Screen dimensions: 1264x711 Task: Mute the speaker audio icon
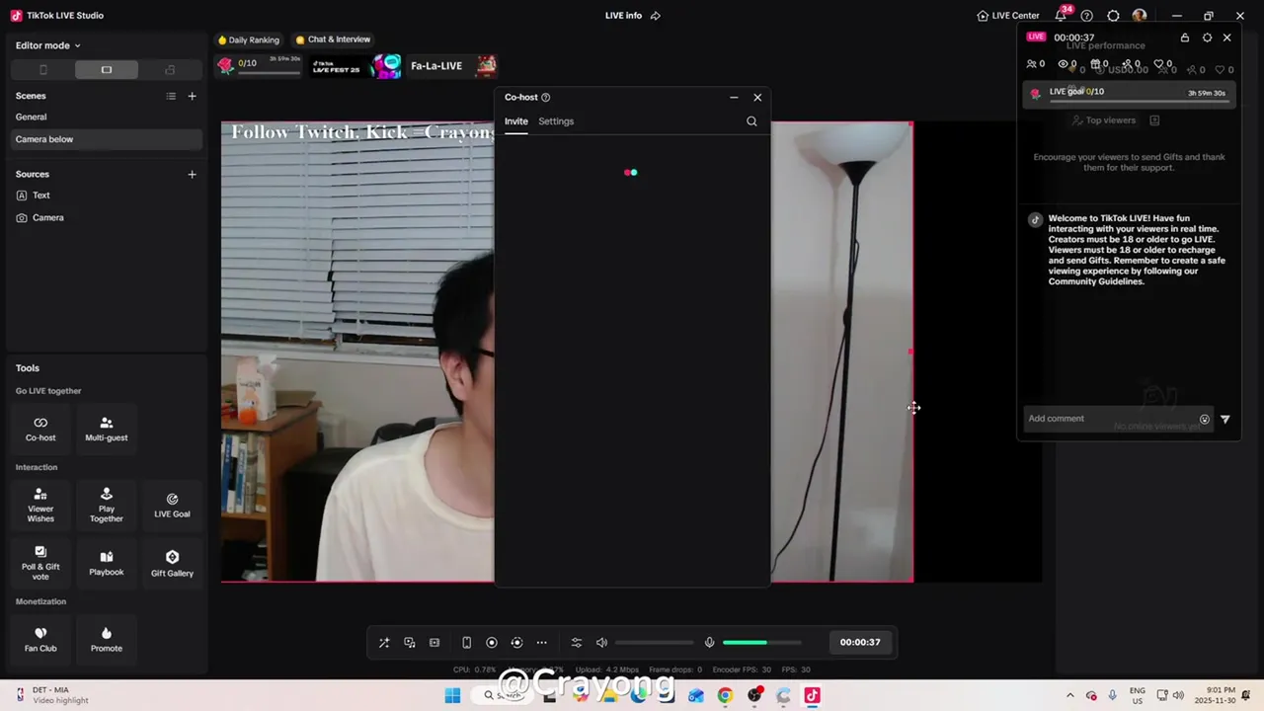601,643
